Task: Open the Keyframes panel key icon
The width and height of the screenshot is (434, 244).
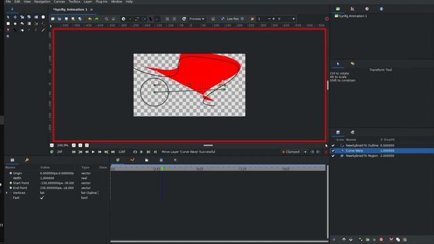Action: pyautogui.click(x=27, y=160)
